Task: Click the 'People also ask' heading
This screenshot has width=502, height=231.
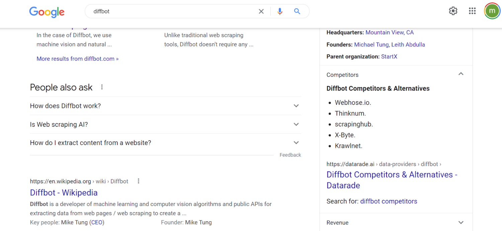Action: coord(61,87)
